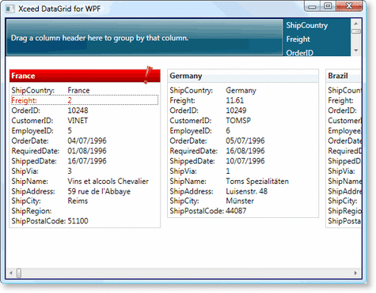
Task: Click the ShipName value Toms Spezialitäten
Action: click(257, 181)
